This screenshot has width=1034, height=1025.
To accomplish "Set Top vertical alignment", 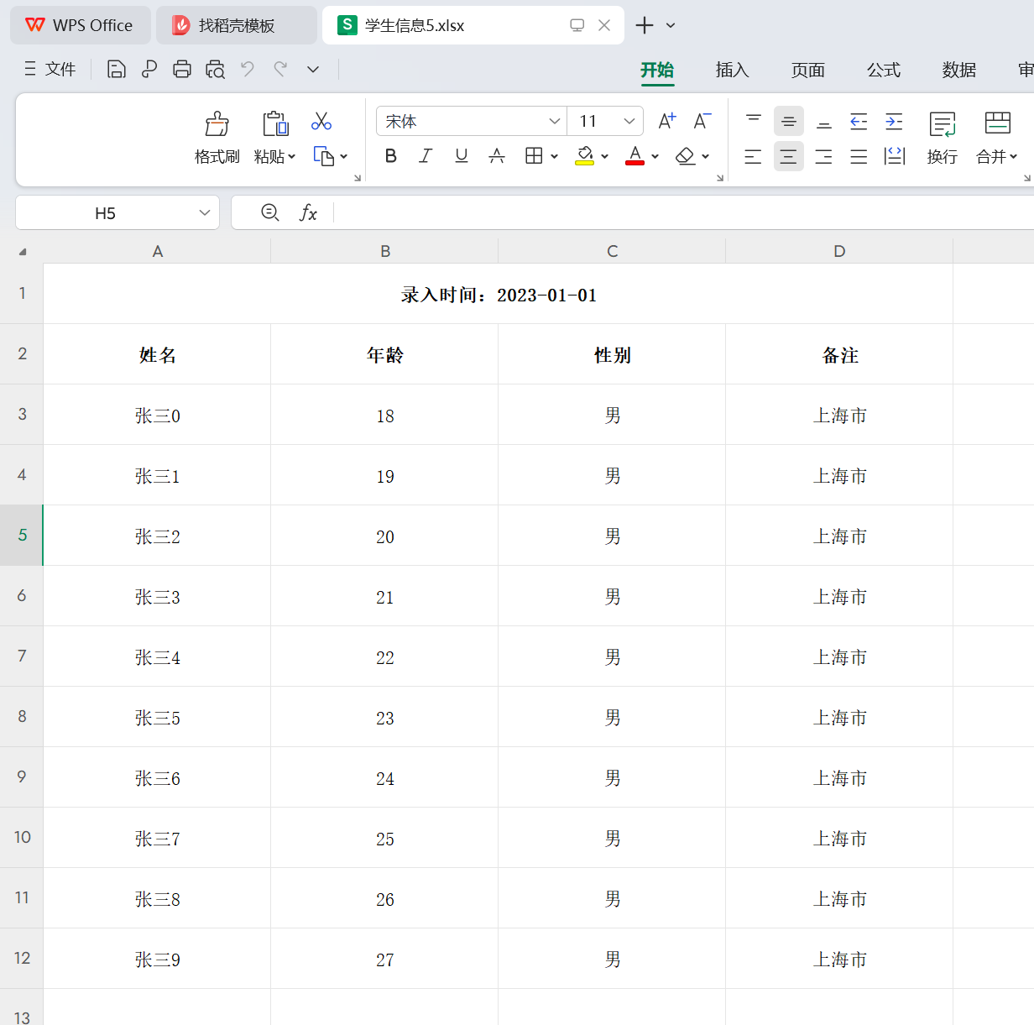I will click(x=754, y=122).
